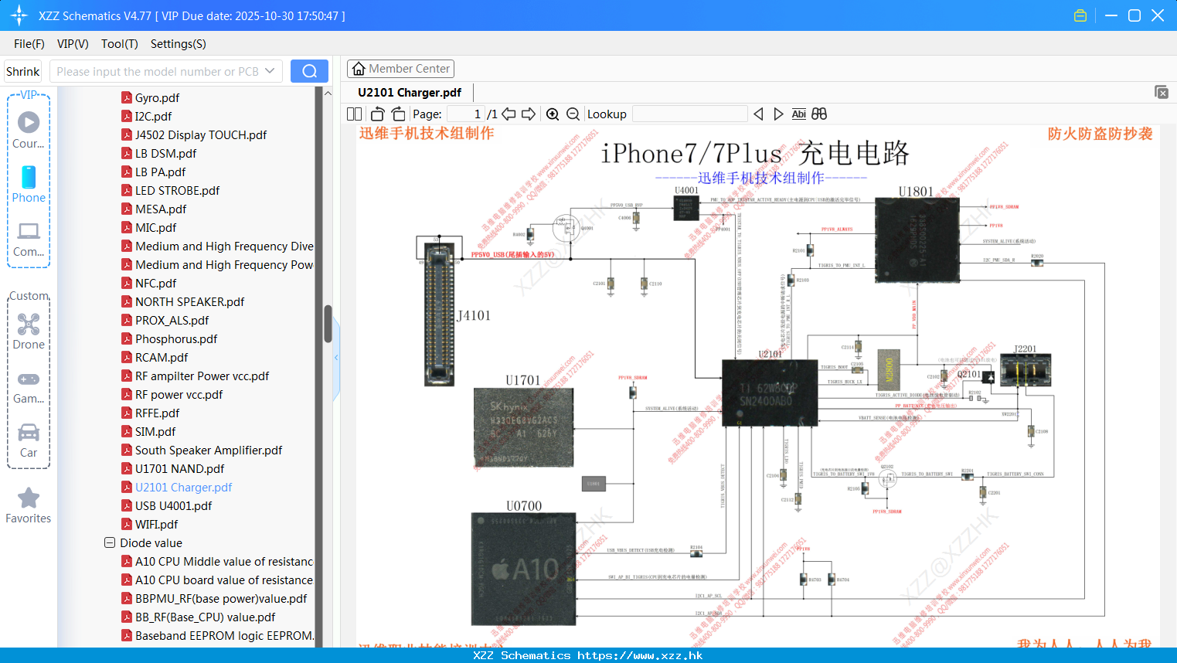Go to previous page arrow
This screenshot has height=663, width=1177.
point(509,114)
